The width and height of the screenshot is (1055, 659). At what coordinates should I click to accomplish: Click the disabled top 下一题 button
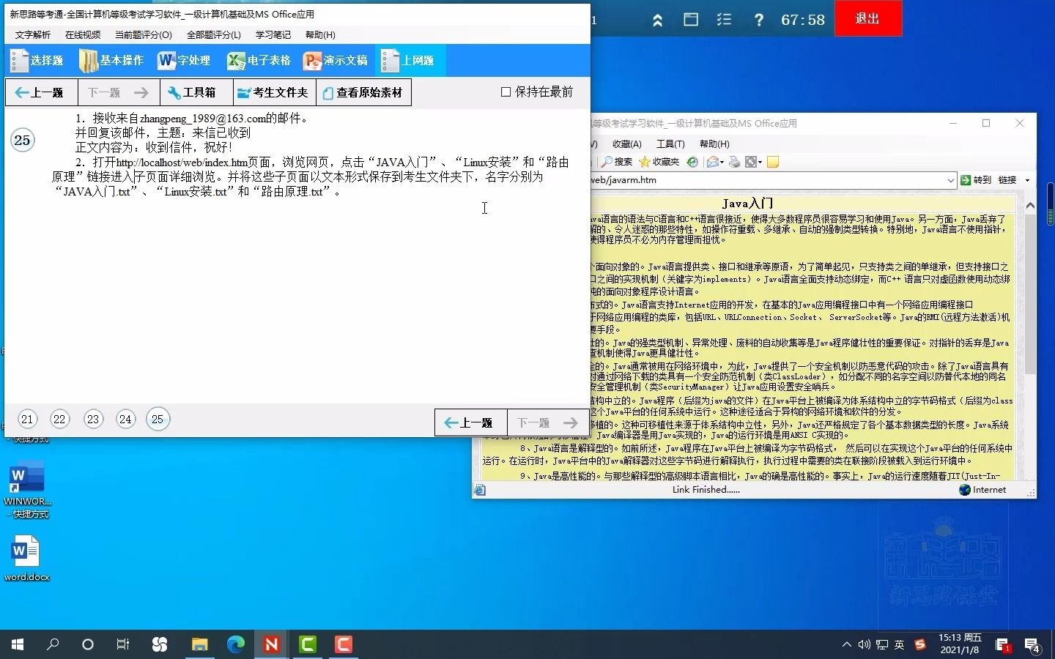coord(118,93)
